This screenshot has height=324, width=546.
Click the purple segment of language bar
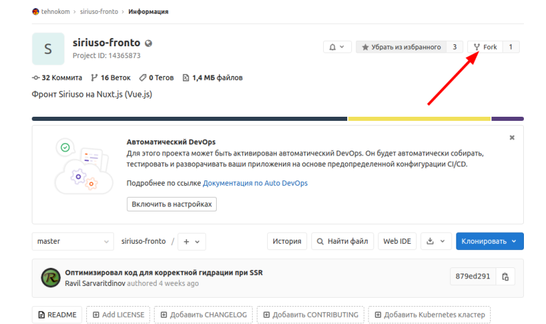(x=507, y=119)
